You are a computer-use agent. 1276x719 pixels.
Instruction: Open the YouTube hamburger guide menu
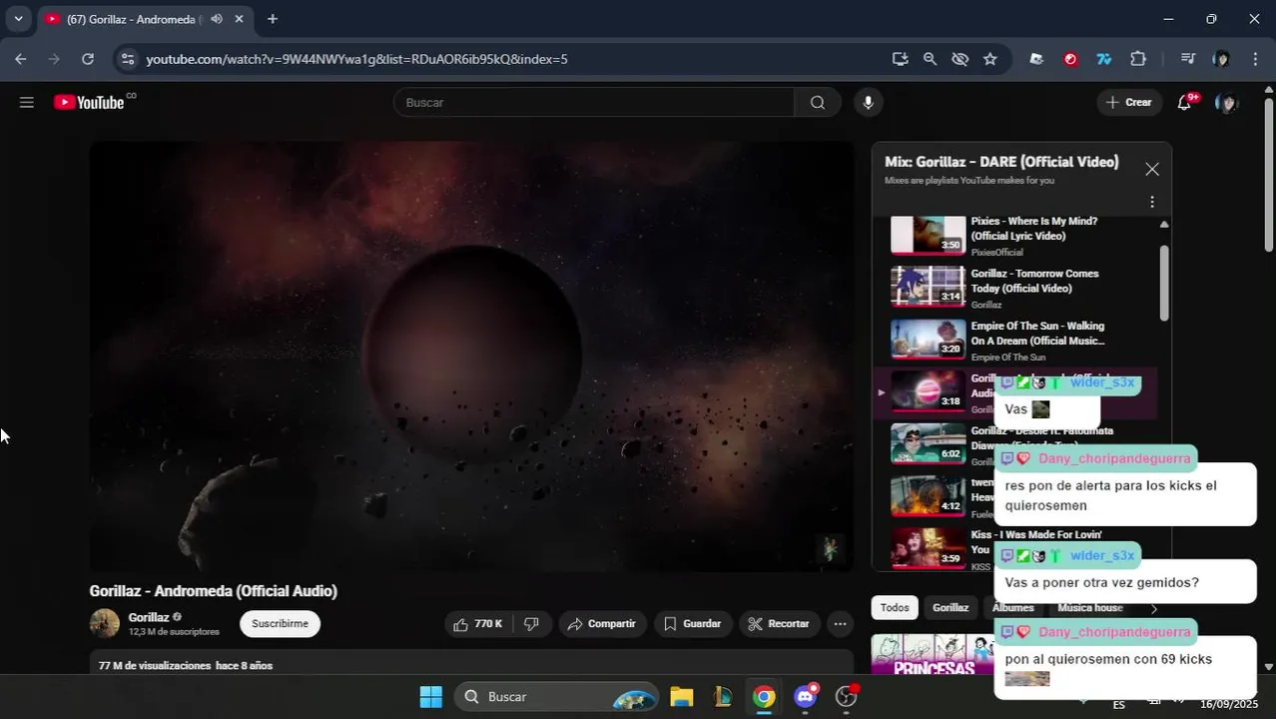27,102
